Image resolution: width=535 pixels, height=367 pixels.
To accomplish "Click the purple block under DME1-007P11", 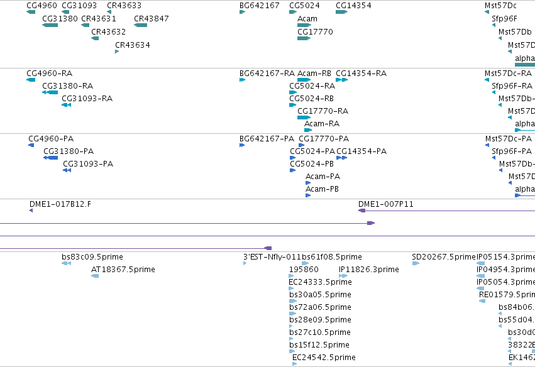I will click(x=361, y=211).
